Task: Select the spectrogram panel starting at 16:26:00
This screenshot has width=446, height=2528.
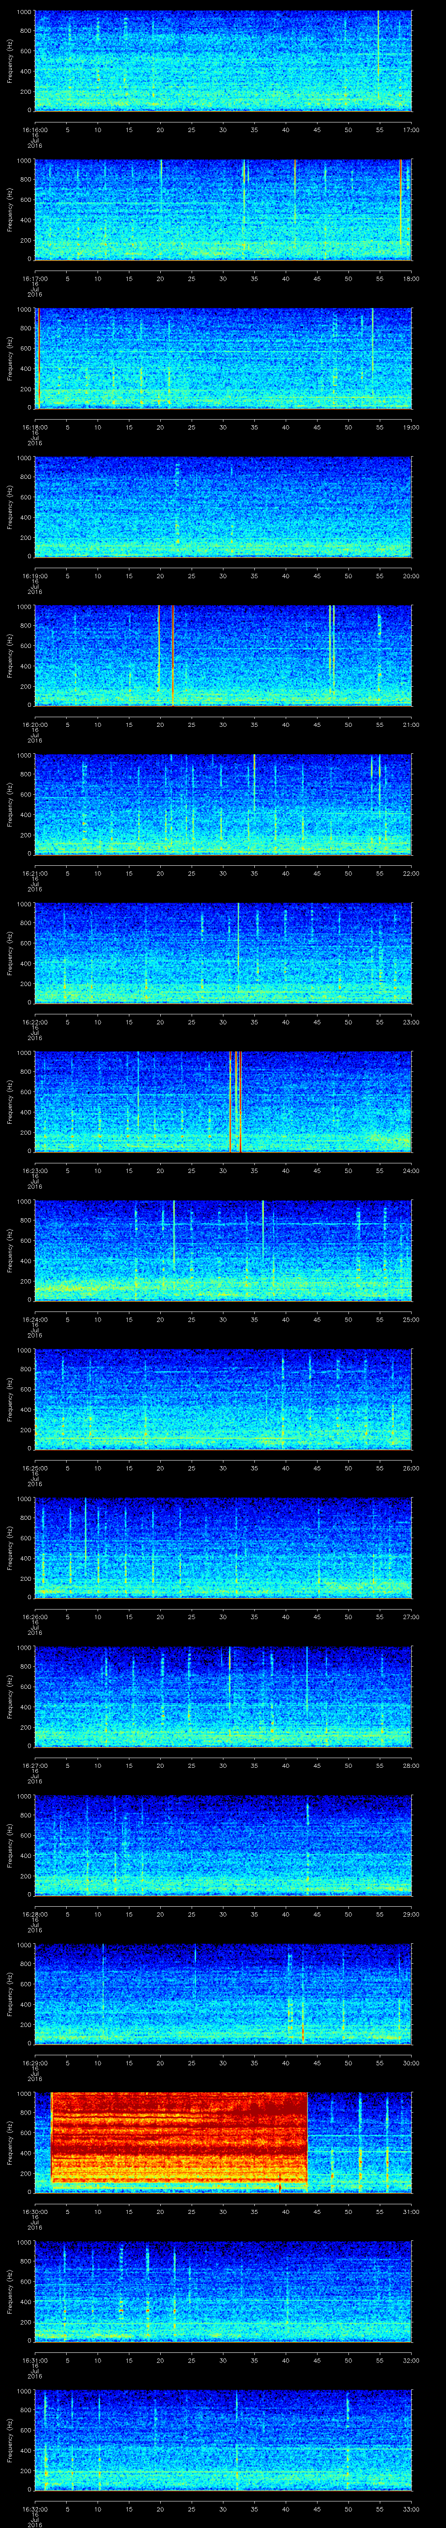Action: [x=223, y=1549]
